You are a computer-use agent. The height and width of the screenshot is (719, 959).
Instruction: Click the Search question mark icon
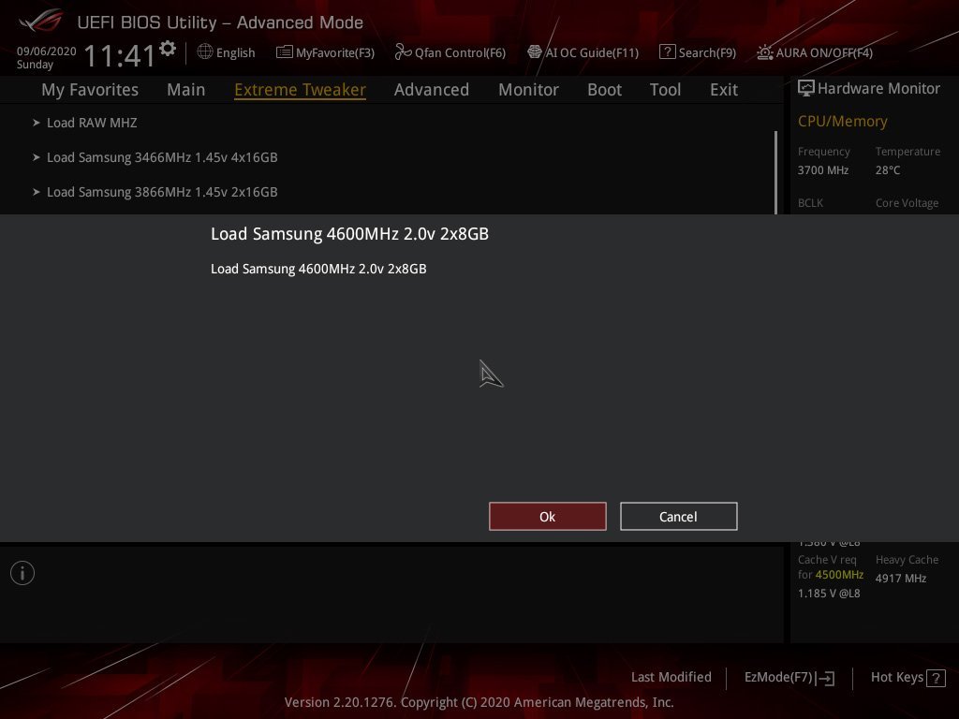click(667, 52)
